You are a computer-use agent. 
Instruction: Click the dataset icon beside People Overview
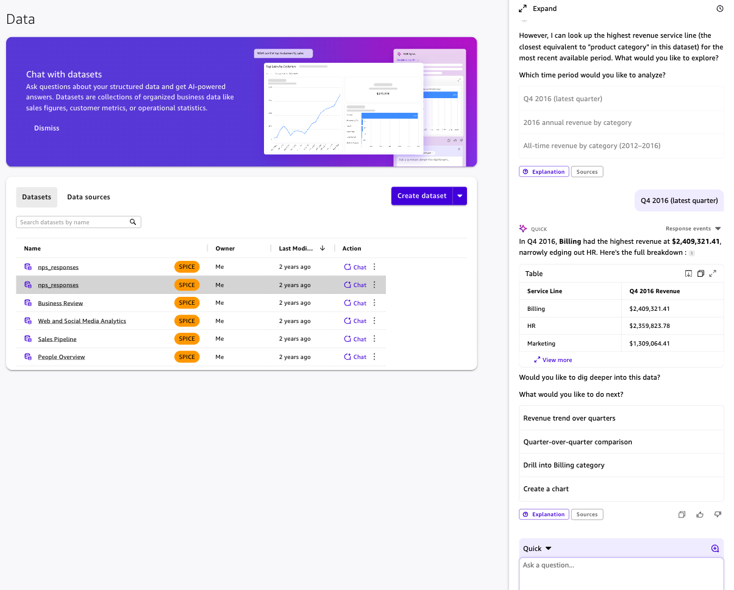(27, 357)
